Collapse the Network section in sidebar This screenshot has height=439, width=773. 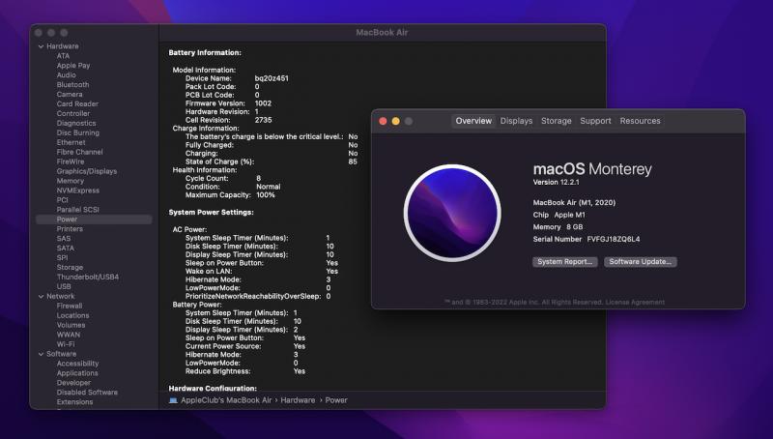[x=41, y=297]
